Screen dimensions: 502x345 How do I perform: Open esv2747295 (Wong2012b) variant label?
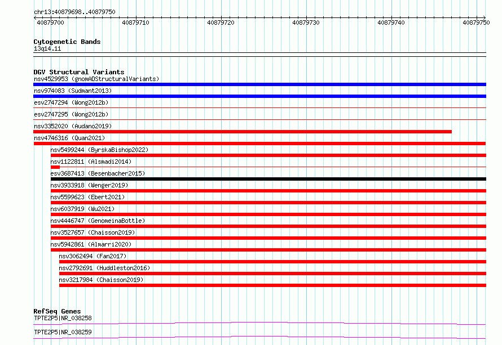tap(71, 114)
